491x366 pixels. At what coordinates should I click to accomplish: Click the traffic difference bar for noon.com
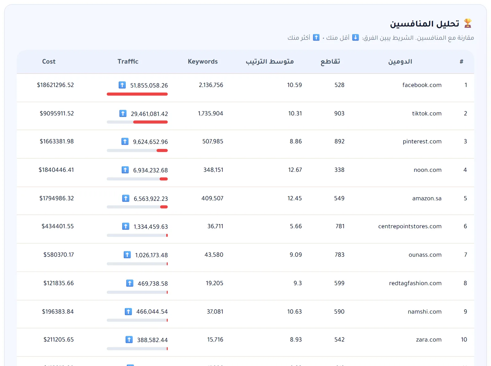pos(137,179)
